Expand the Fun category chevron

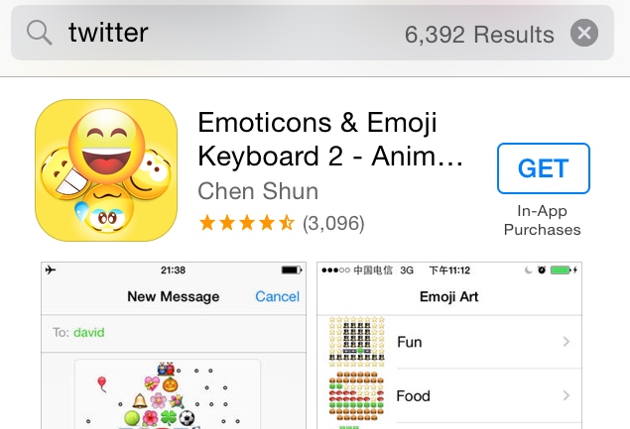[567, 342]
